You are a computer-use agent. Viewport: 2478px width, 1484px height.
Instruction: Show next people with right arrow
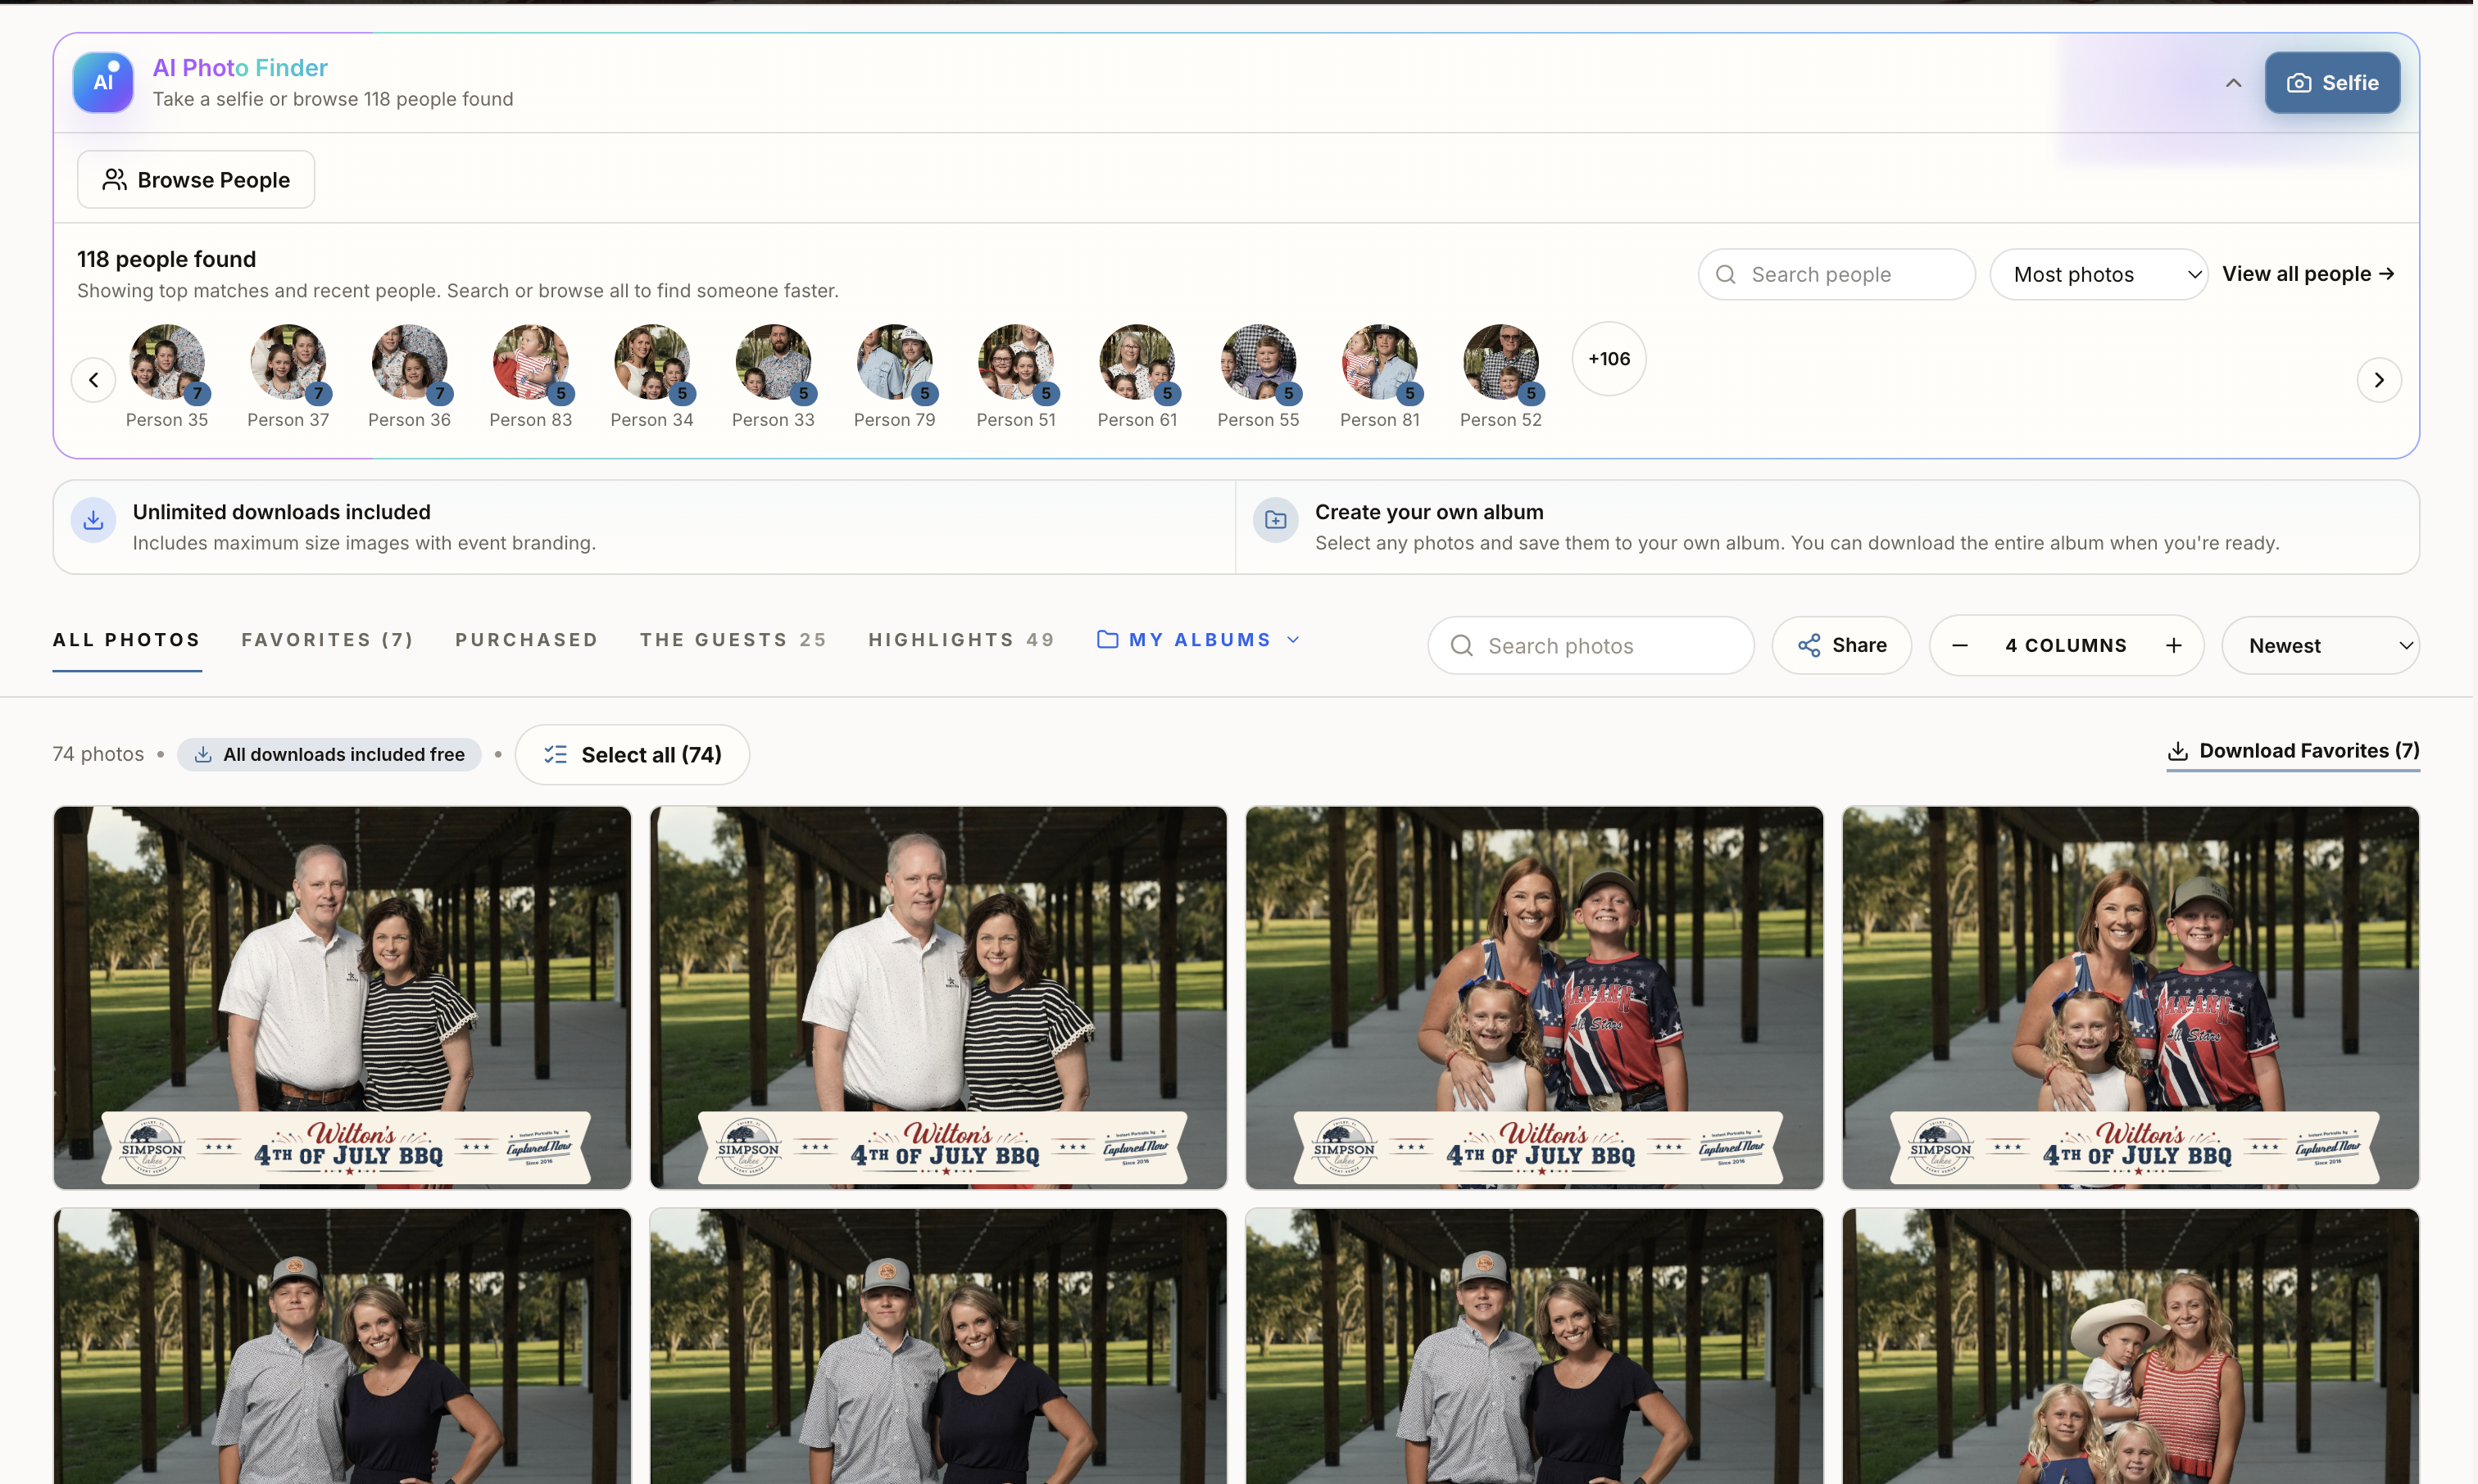click(2379, 380)
